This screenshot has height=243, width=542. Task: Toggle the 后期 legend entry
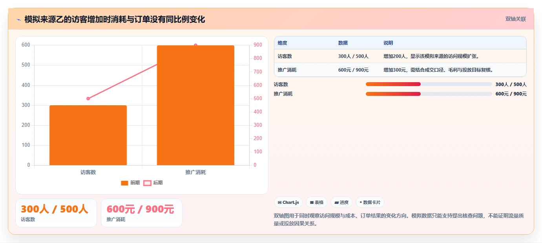(x=153, y=183)
